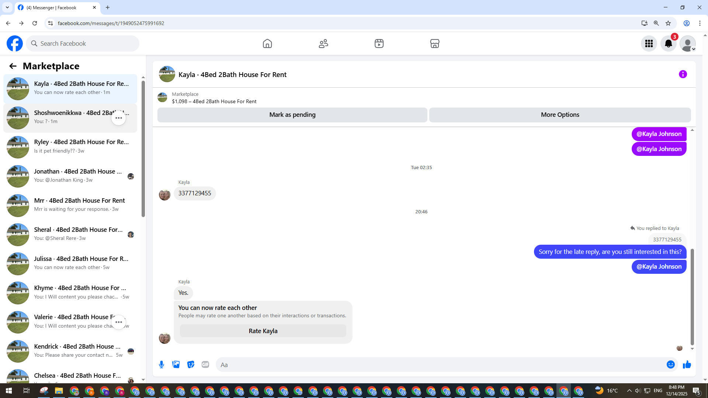Screen dimensions: 708x398
Task: Go to Facebook Home tab
Action: click(267, 43)
